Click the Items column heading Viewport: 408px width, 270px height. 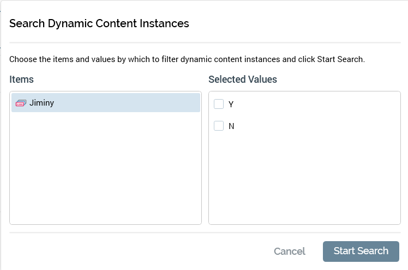pos(21,79)
